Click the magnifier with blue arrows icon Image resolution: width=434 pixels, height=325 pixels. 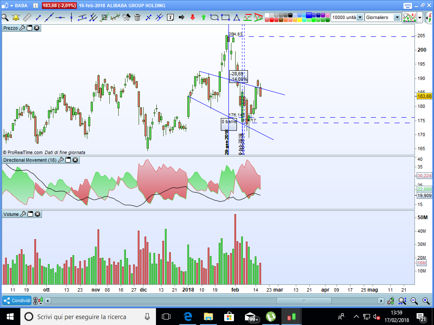pos(403,301)
